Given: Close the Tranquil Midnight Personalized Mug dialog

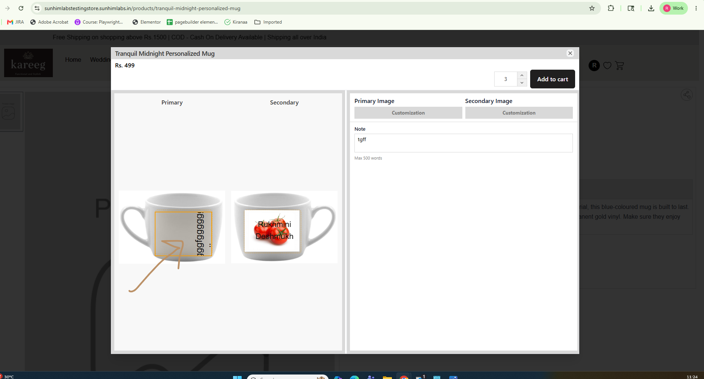Looking at the screenshot, I should (570, 53).
